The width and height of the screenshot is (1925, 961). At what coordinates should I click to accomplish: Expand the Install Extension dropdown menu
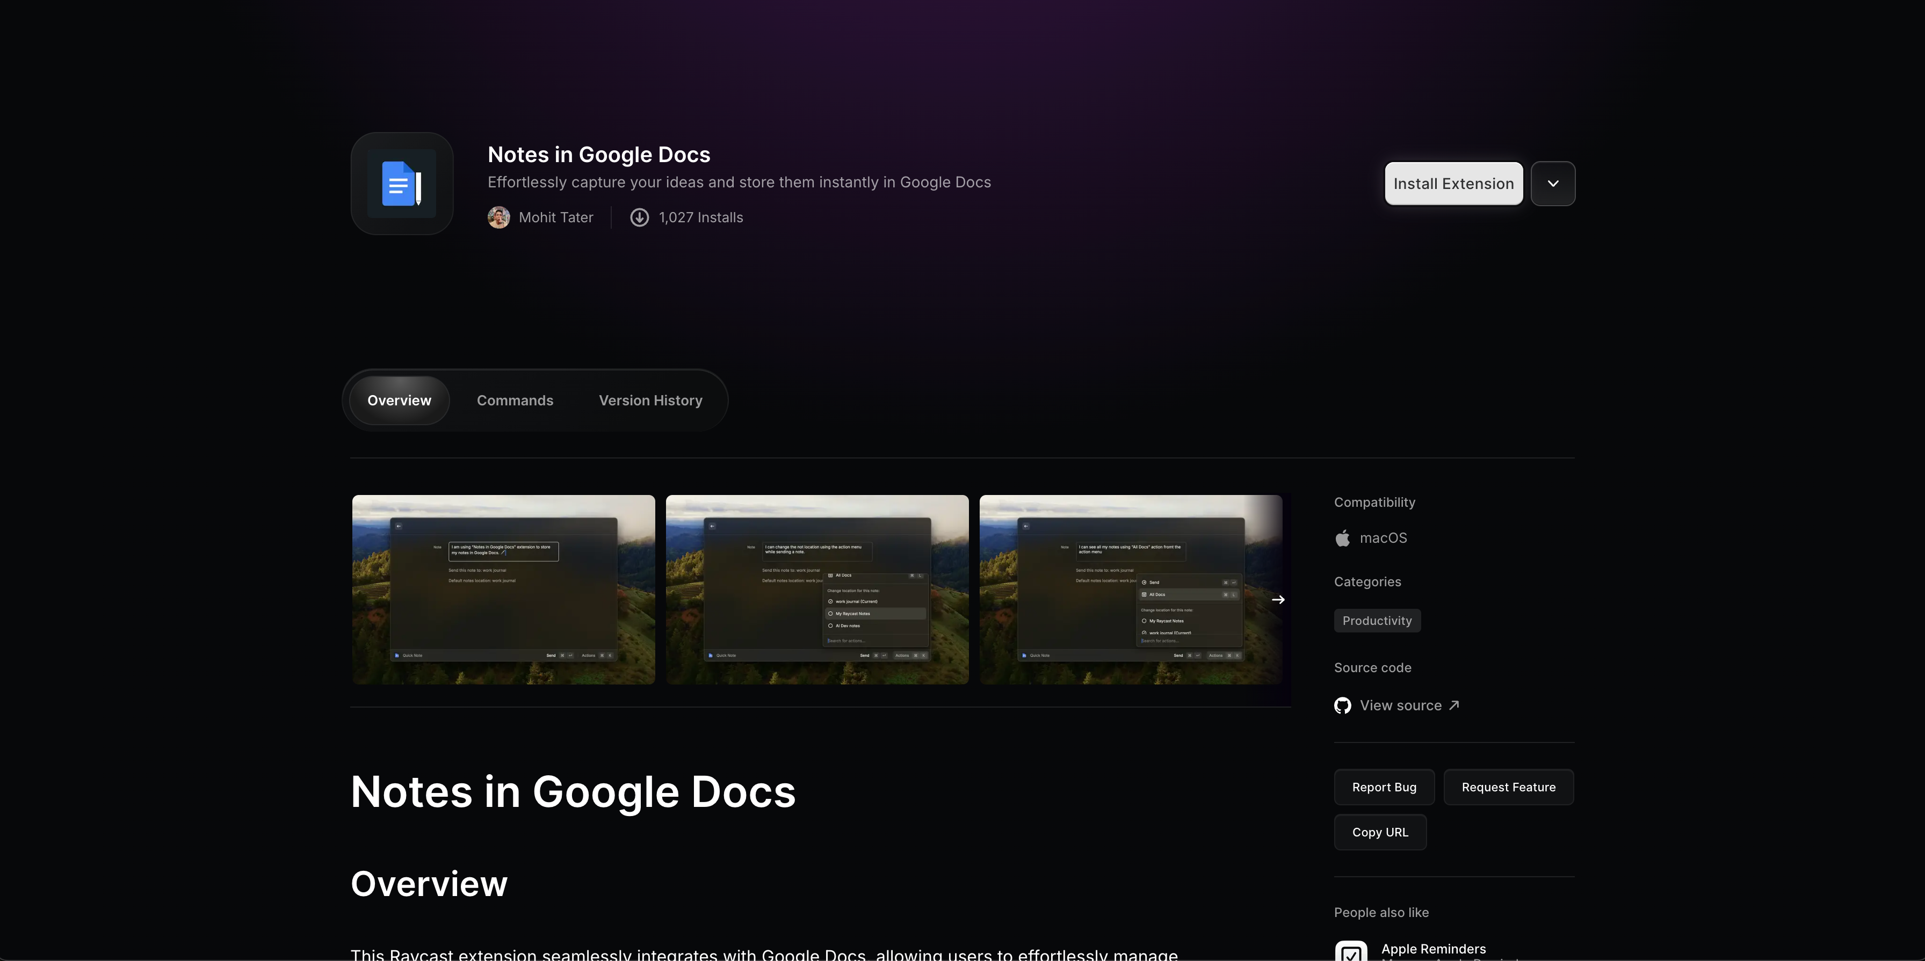tap(1554, 183)
